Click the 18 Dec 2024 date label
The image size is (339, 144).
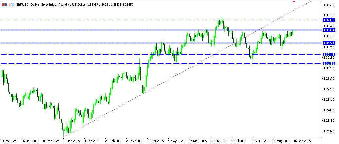pos(51,140)
